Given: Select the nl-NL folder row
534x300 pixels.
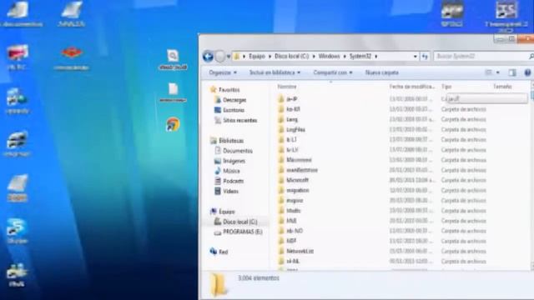Looking at the screenshot, I should click(x=381, y=262).
